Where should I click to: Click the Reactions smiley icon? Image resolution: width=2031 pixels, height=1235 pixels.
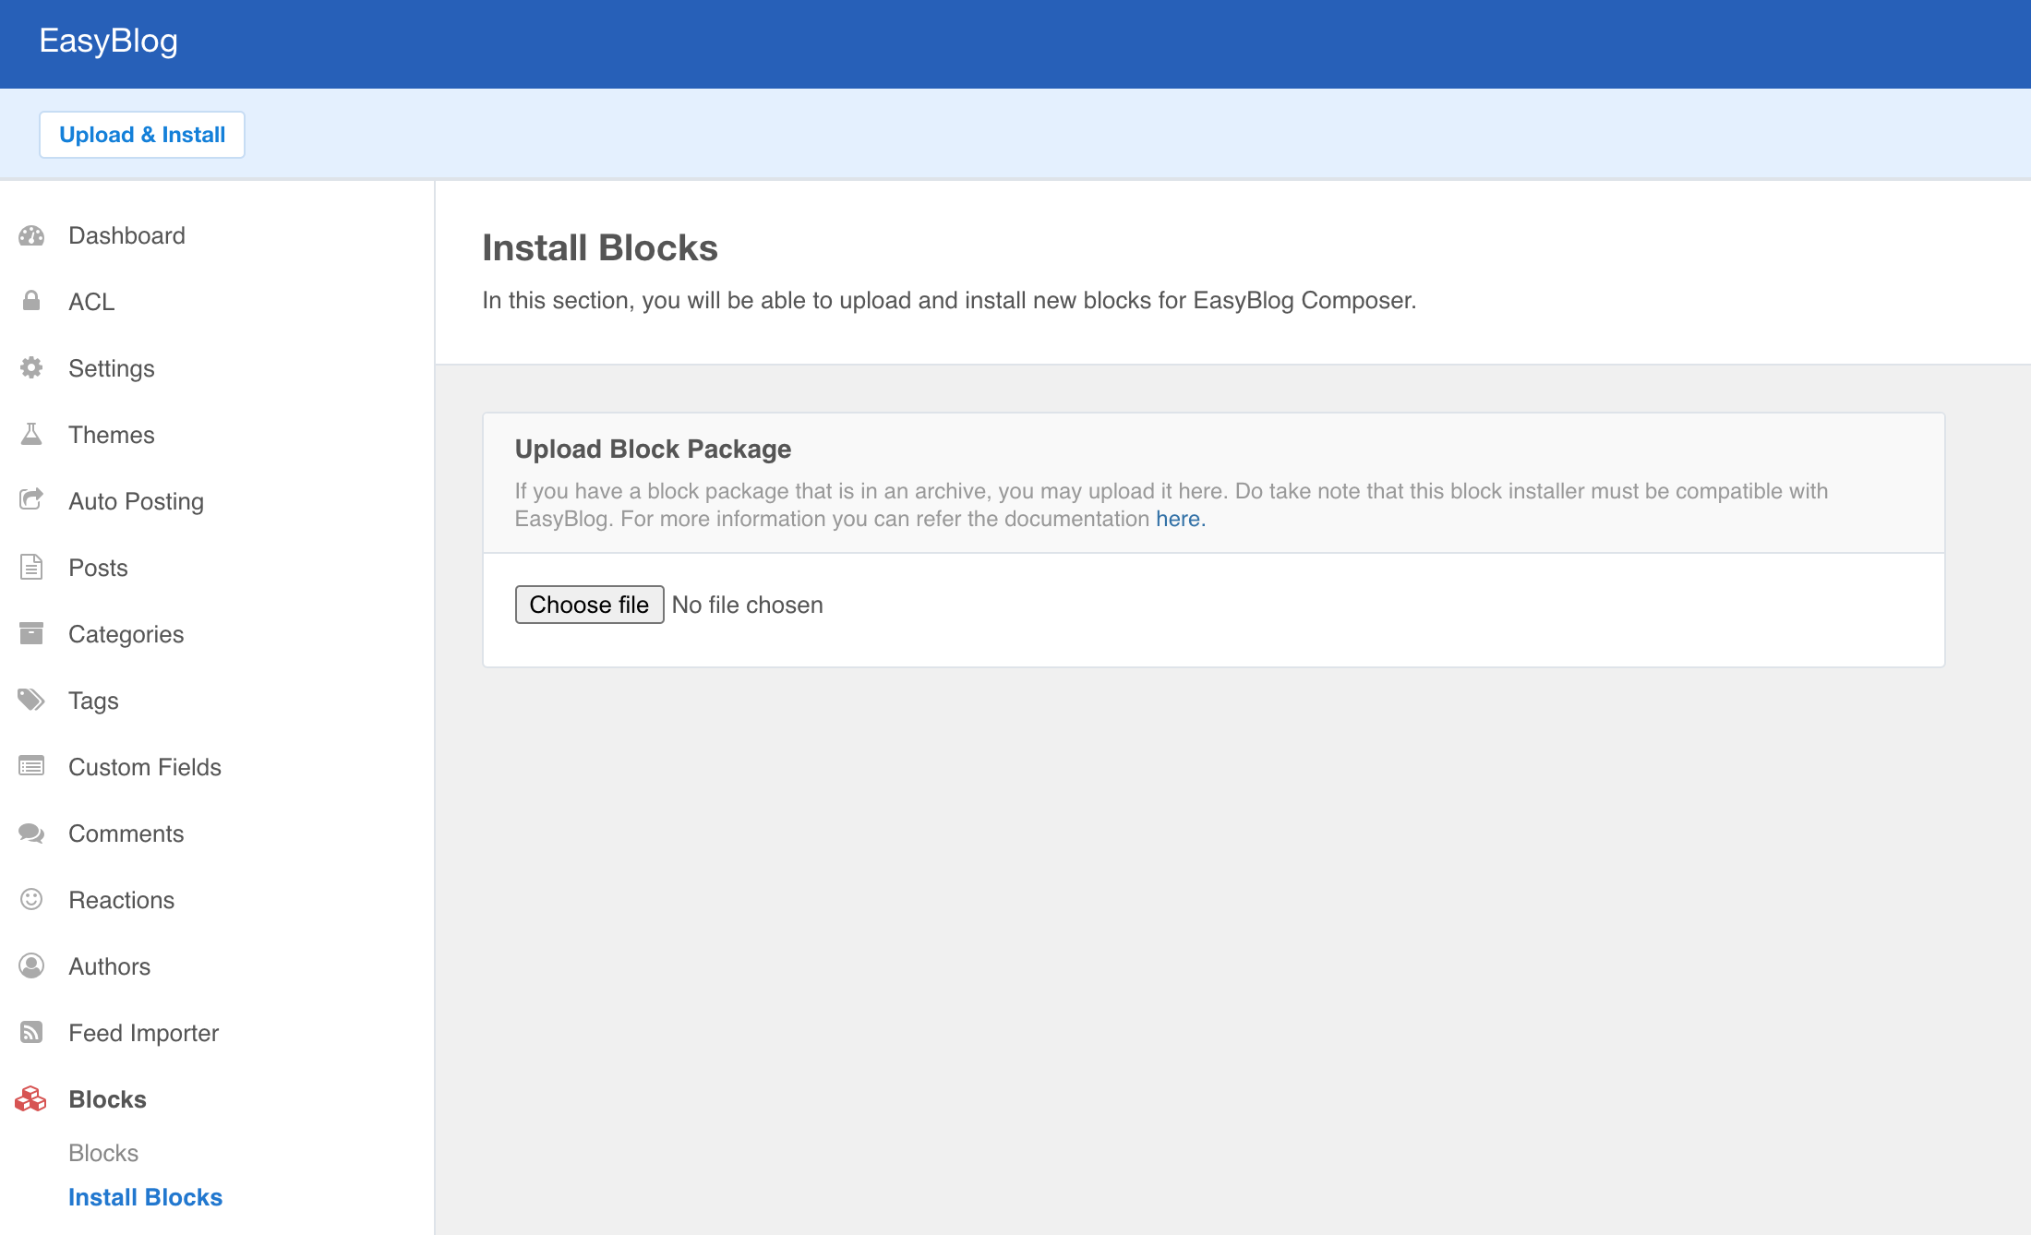31,899
